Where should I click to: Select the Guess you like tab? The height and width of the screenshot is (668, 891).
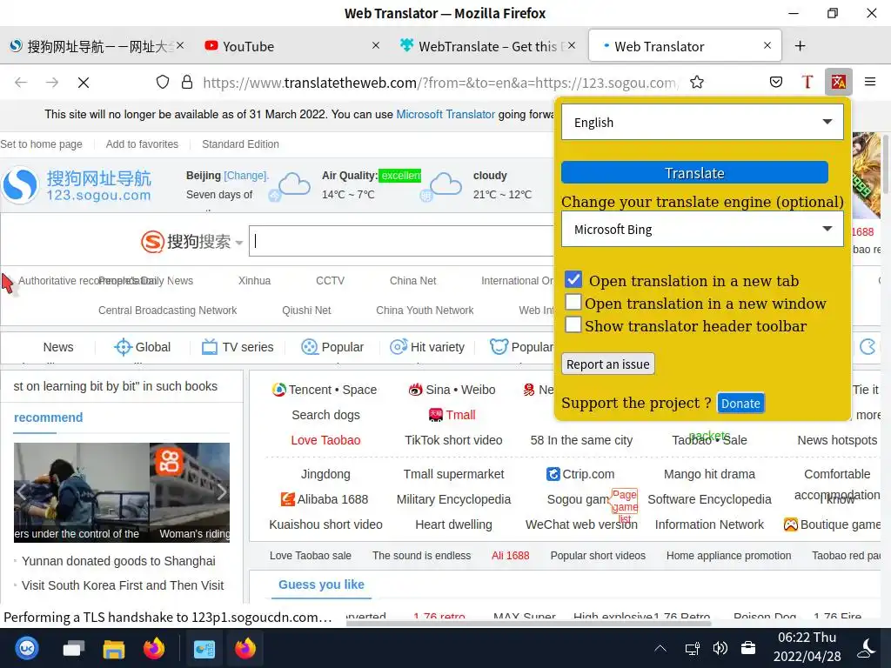click(321, 584)
